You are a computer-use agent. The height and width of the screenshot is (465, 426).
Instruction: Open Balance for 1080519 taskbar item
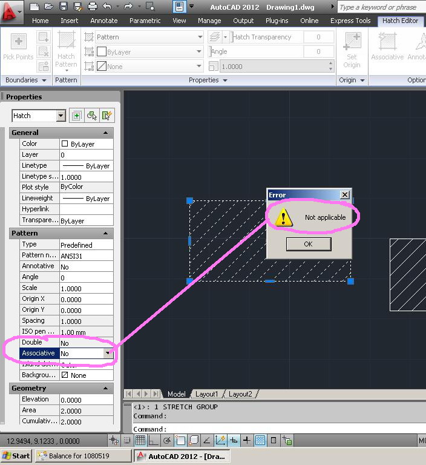(x=84, y=456)
